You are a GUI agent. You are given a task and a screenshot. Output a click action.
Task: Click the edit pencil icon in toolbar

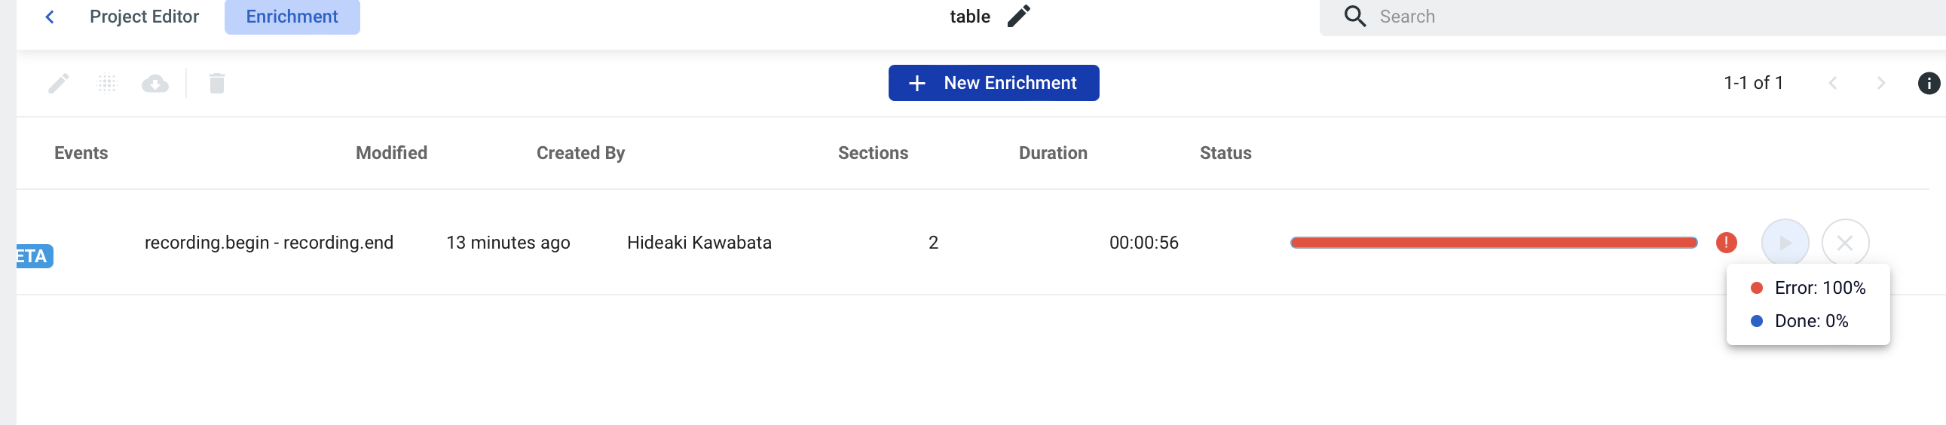(x=59, y=83)
